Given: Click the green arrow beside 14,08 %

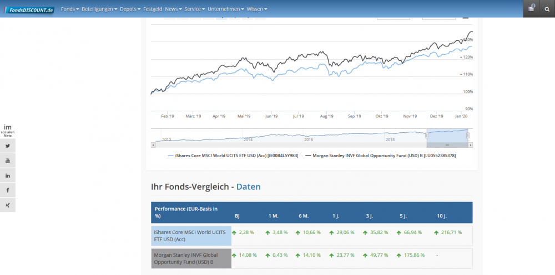Looking at the screenshot, I should tap(234, 255).
